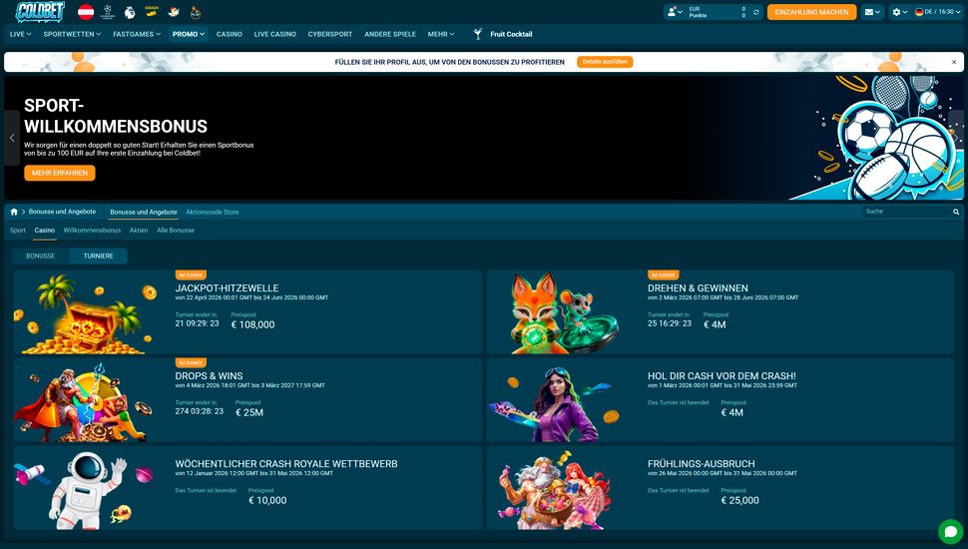This screenshot has width=968, height=549.
Task: Open JACKPOT-HITZEWELLE treasure chest thumbnail
Action: 85,313
